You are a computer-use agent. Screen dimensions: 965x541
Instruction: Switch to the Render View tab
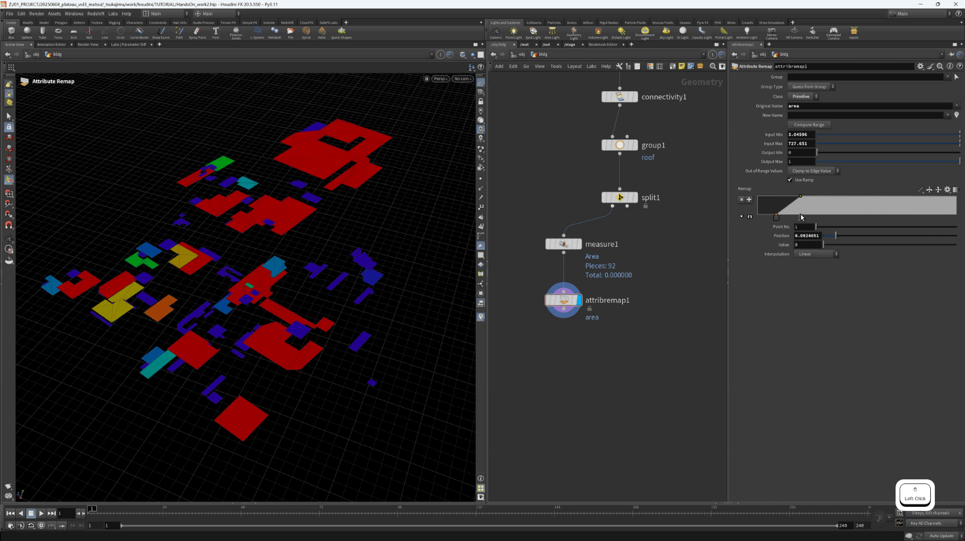[88, 45]
